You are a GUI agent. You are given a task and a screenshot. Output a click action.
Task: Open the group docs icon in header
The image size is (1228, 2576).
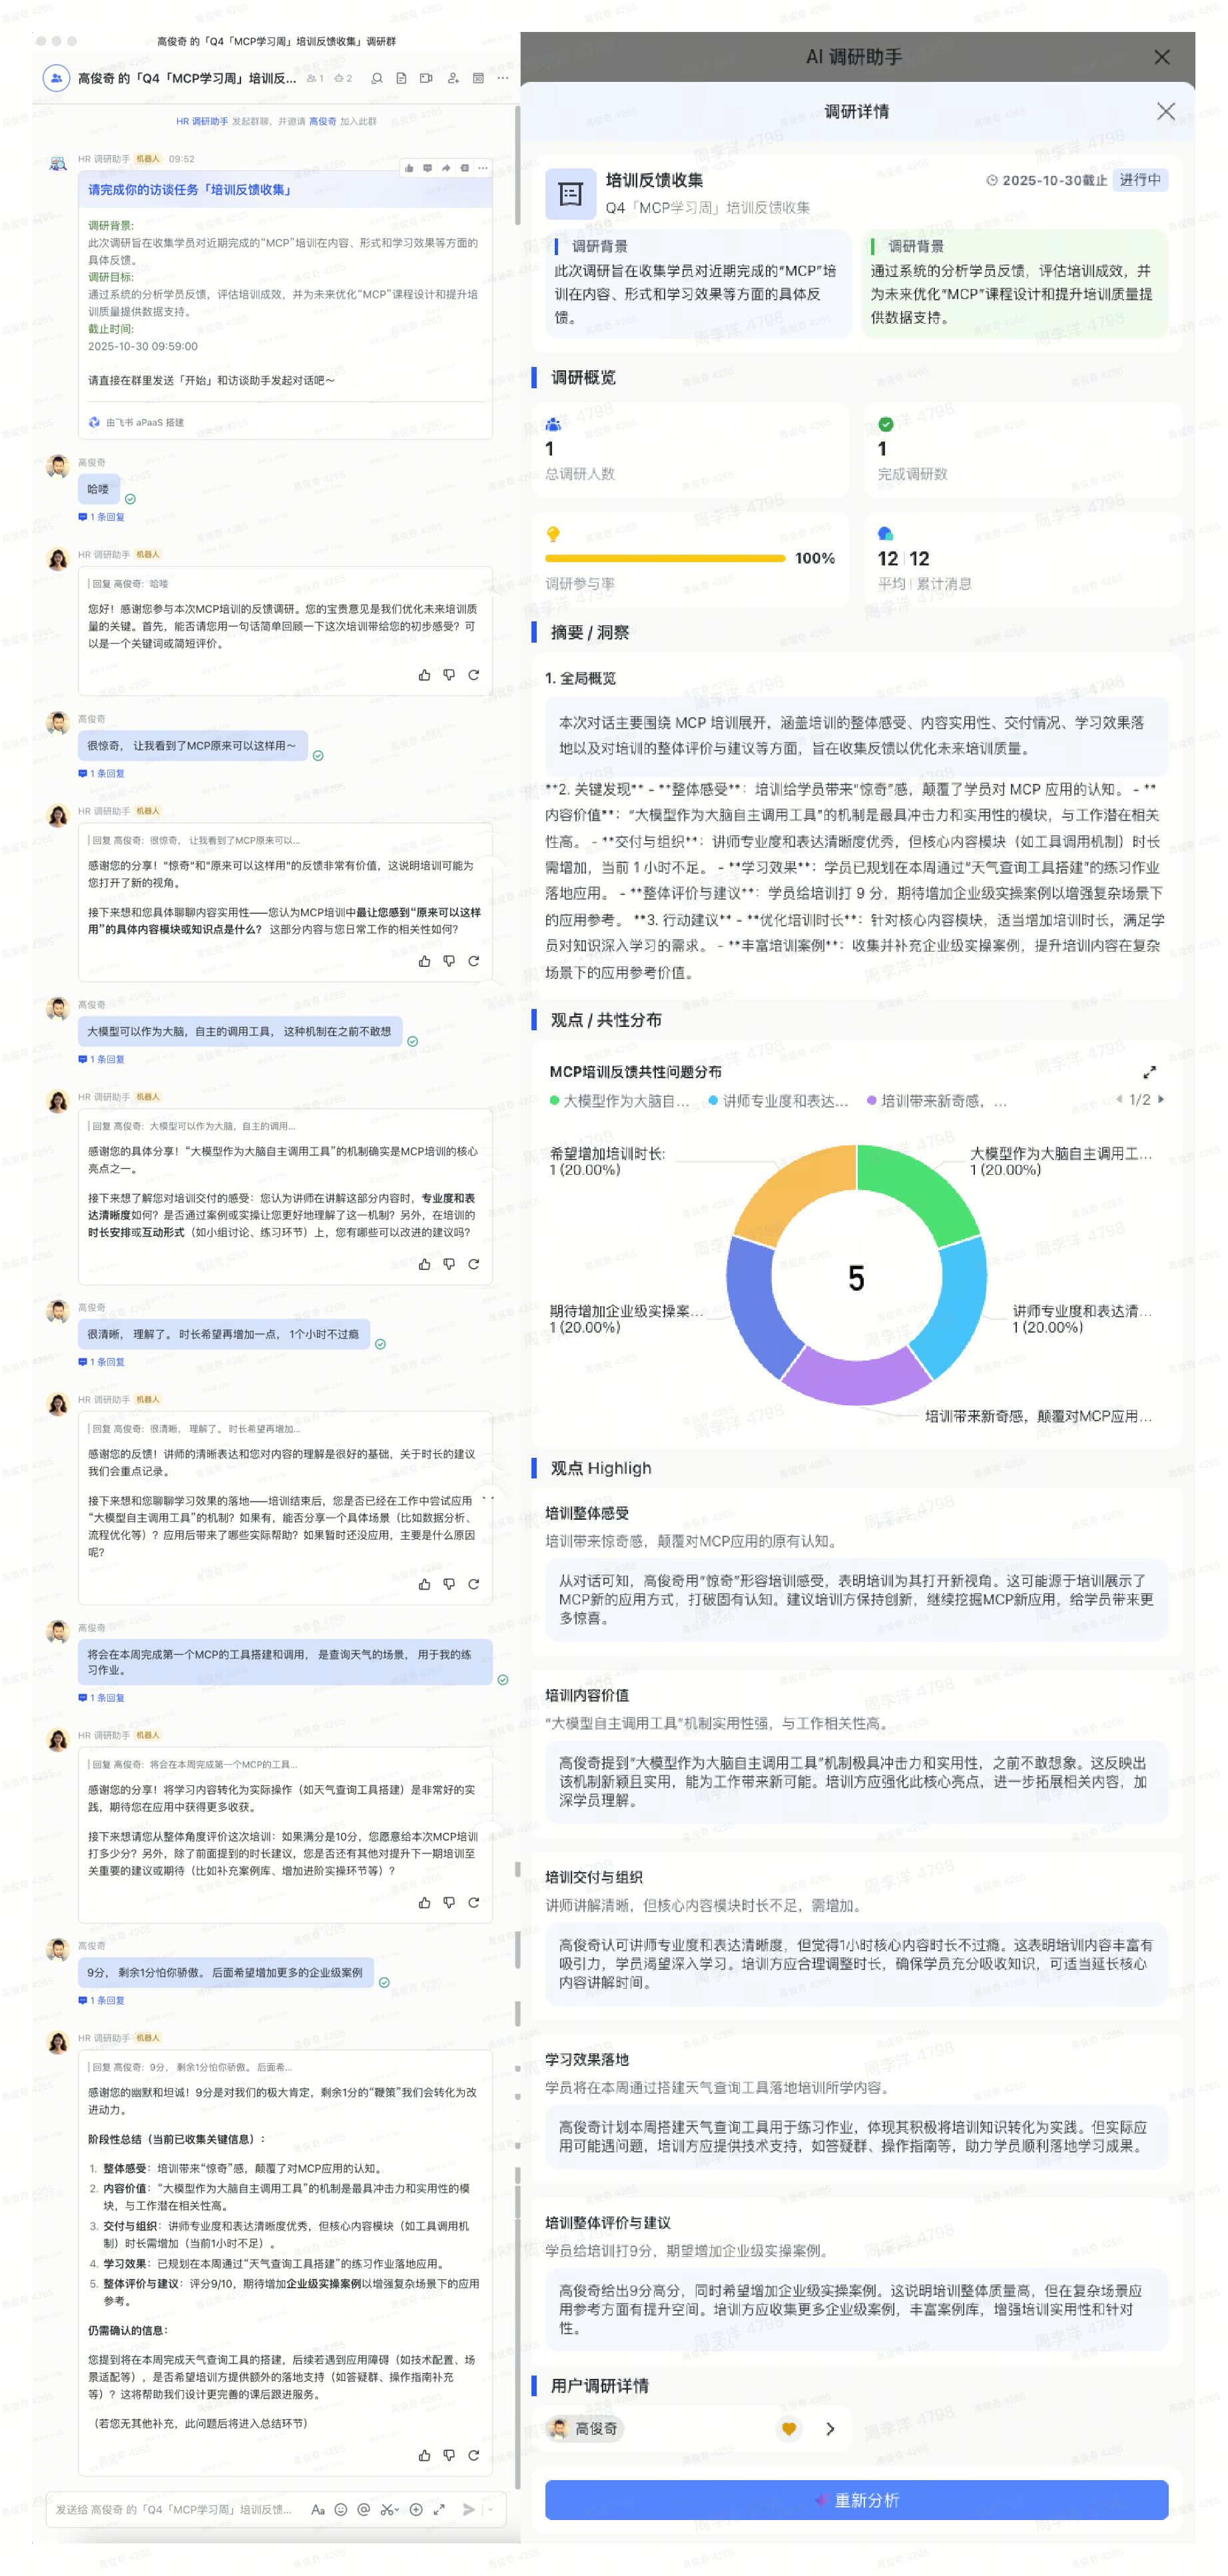tap(401, 78)
